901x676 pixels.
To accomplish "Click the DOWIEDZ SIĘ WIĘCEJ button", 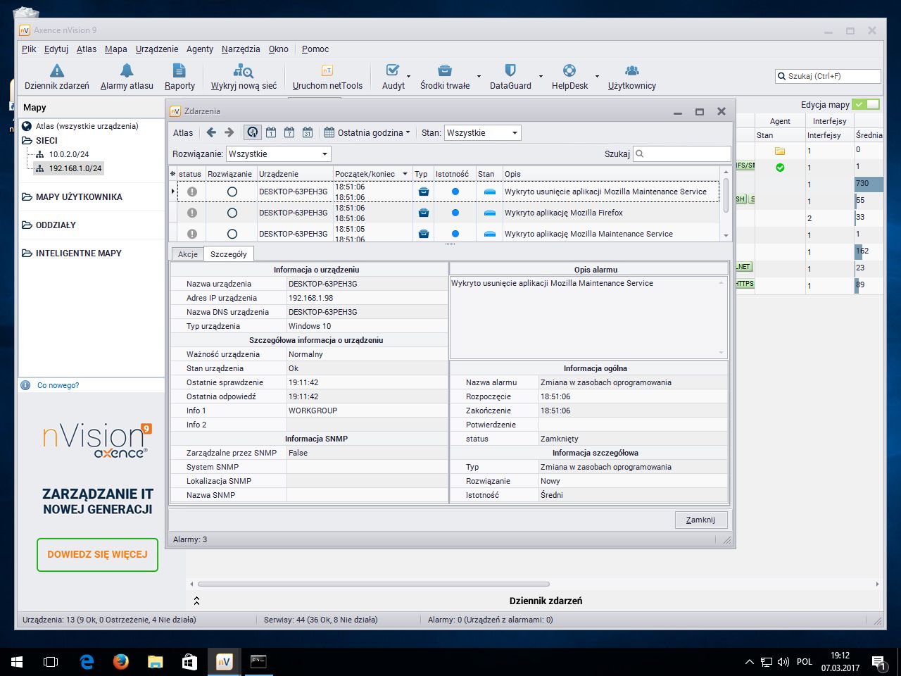I will coord(97,554).
